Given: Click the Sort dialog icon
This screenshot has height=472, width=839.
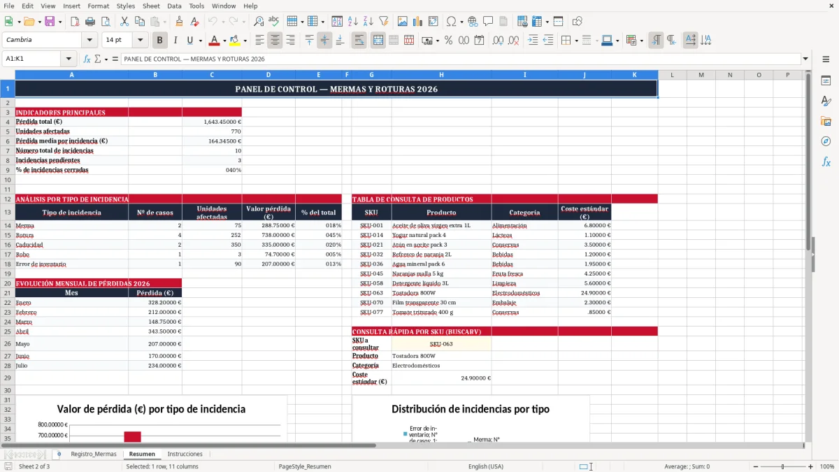Looking at the screenshot, I should [337, 22].
